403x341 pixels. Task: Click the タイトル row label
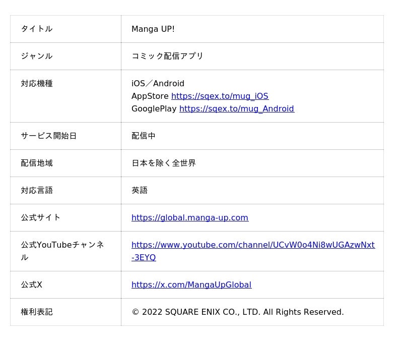(36, 29)
